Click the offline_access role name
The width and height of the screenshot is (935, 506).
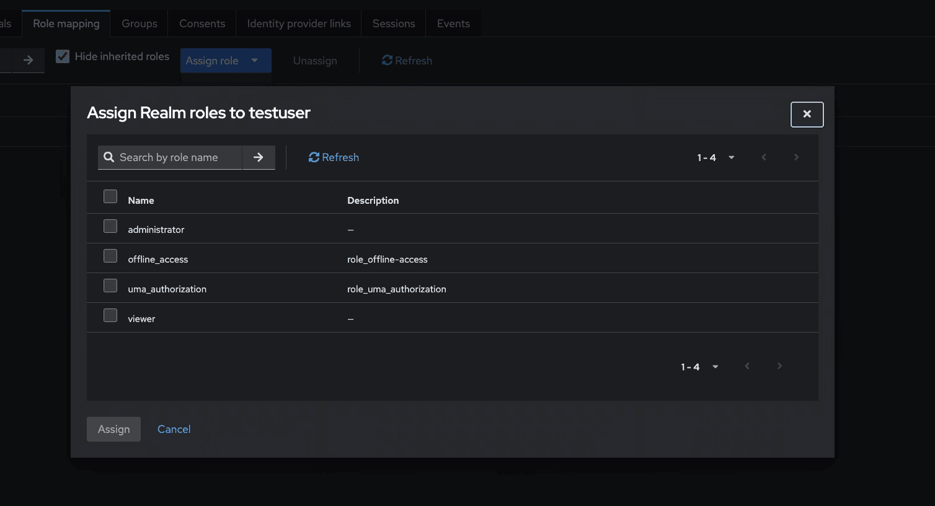[158, 260]
